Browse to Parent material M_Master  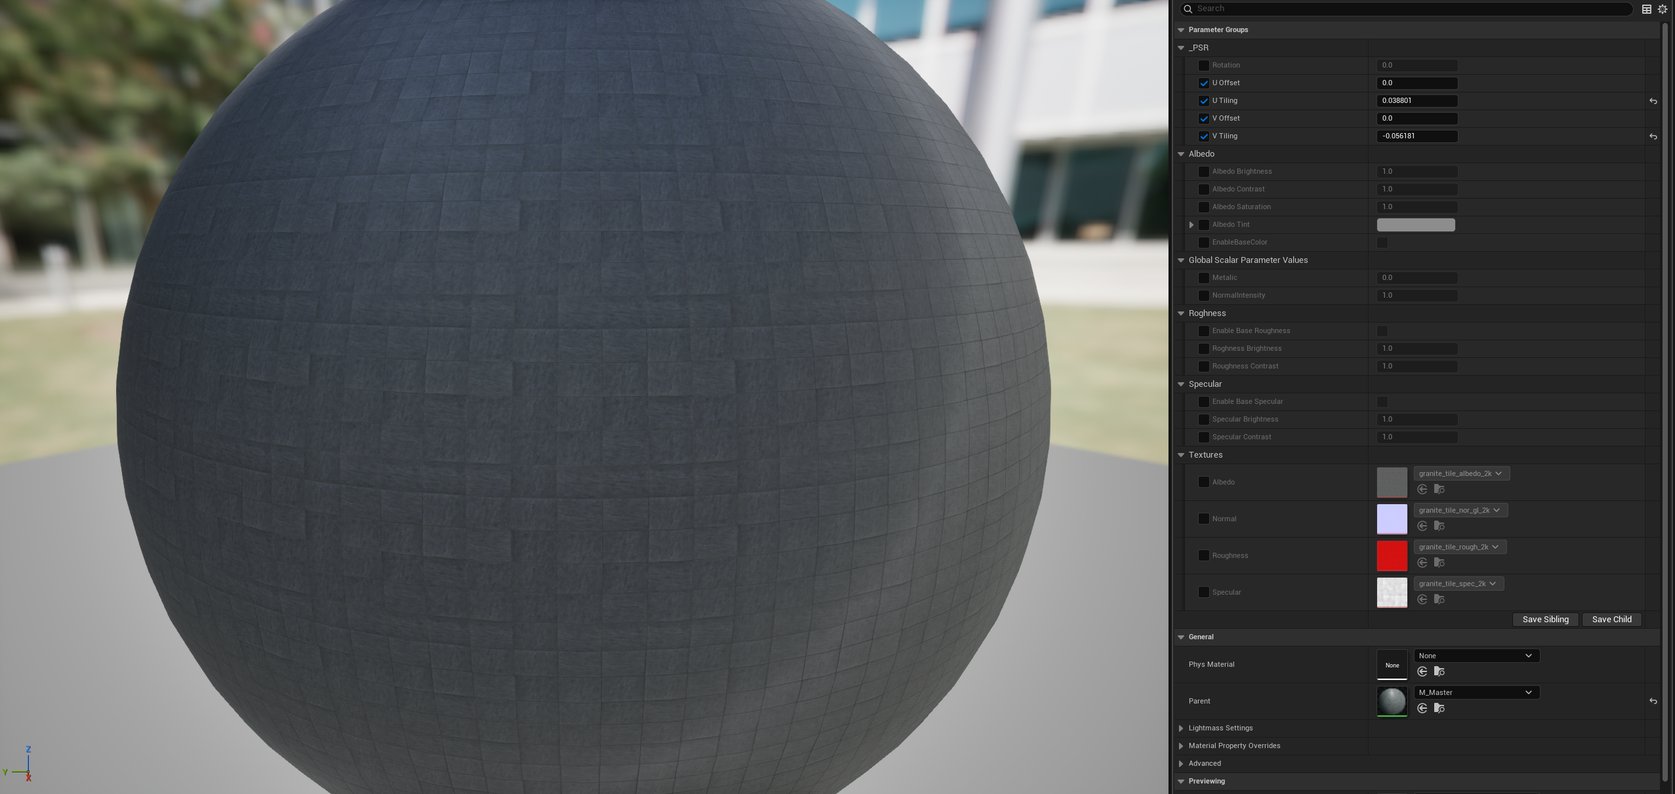[1439, 708]
